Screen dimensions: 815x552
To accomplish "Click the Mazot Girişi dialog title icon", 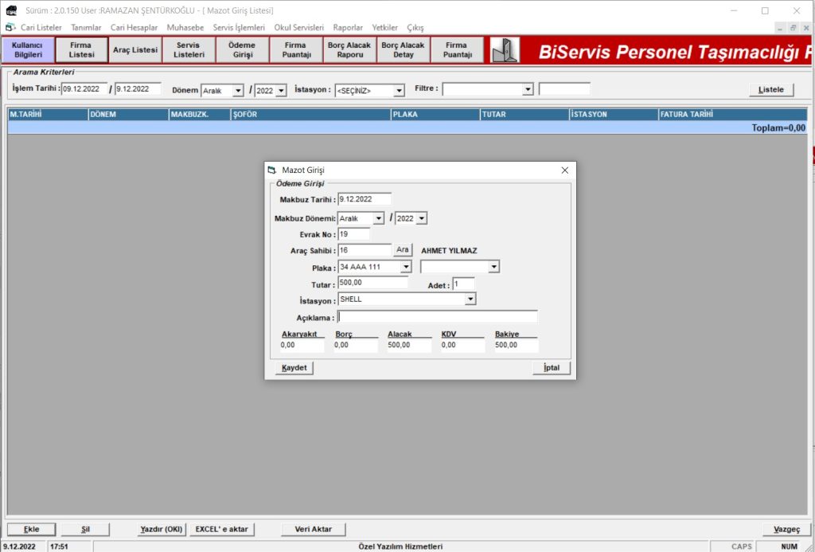I will (x=272, y=170).
